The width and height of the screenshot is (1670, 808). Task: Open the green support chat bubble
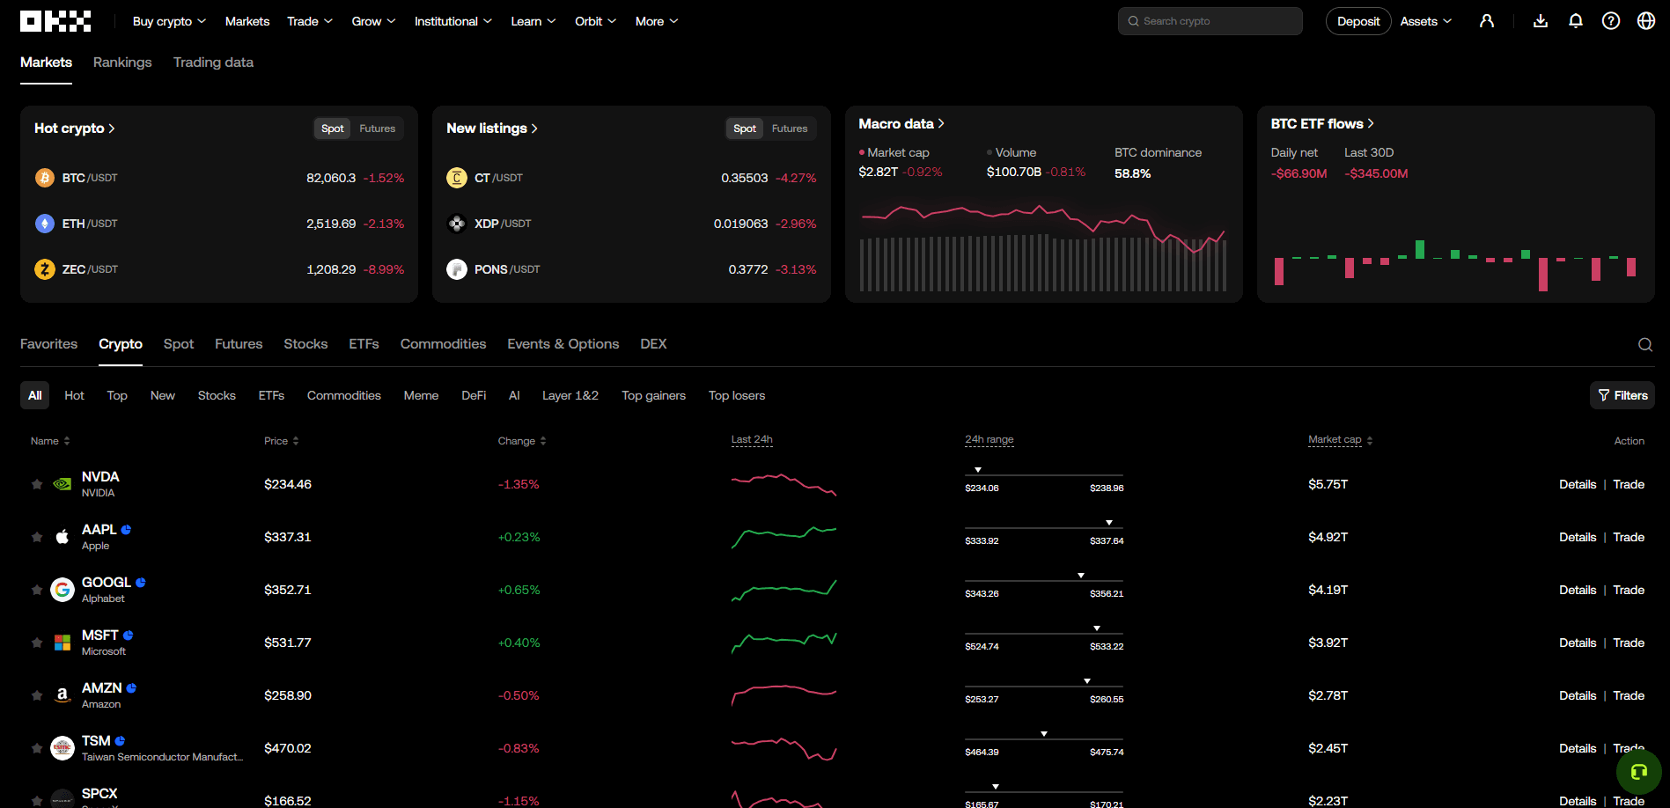click(x=1638, y=772)
